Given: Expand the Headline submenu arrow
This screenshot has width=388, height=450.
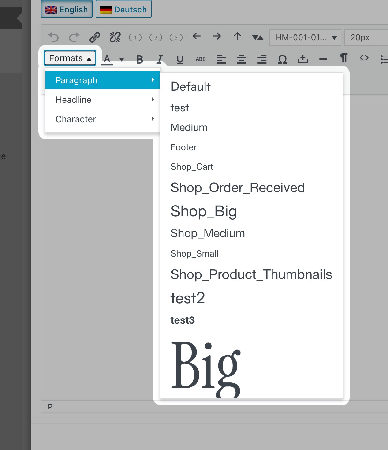Looking at the screenshot, I should 153,100.
